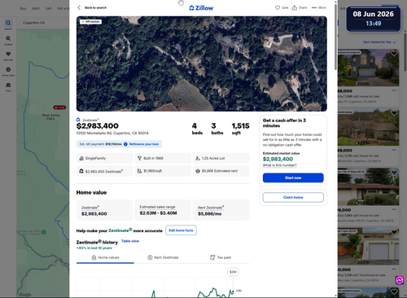The image size is (407, 298).
Task: Open the Refinance your loan link
Action: tap(144, 144)
